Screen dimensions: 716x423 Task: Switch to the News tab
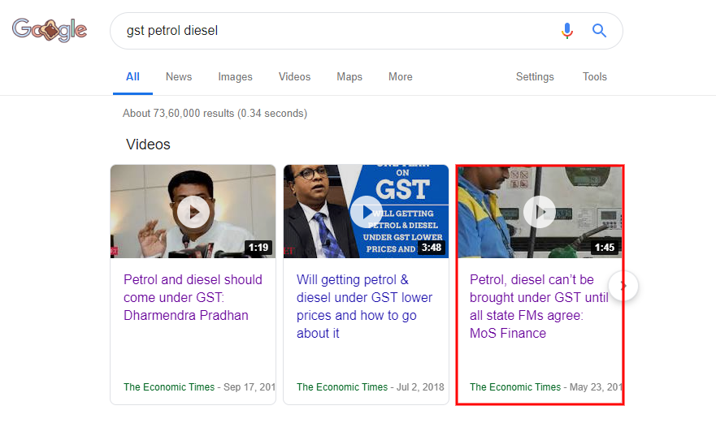[179, 76]
